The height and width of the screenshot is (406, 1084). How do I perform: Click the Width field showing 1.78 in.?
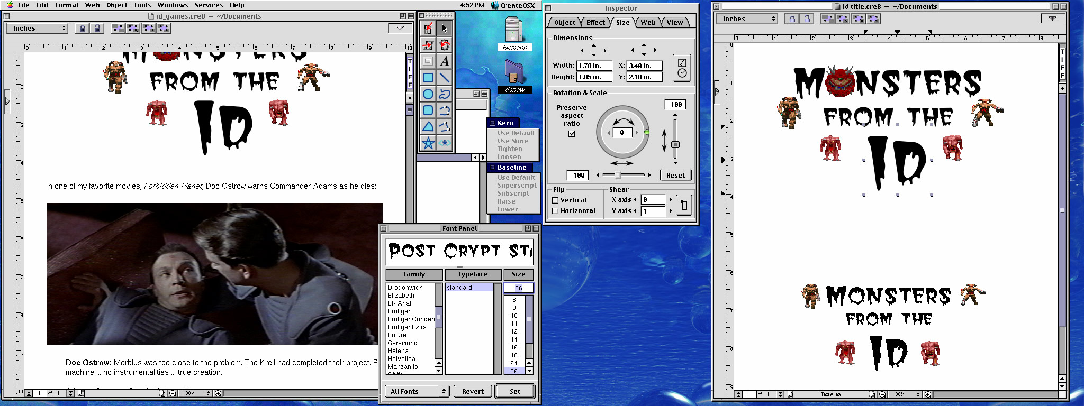tap(594, 66)
